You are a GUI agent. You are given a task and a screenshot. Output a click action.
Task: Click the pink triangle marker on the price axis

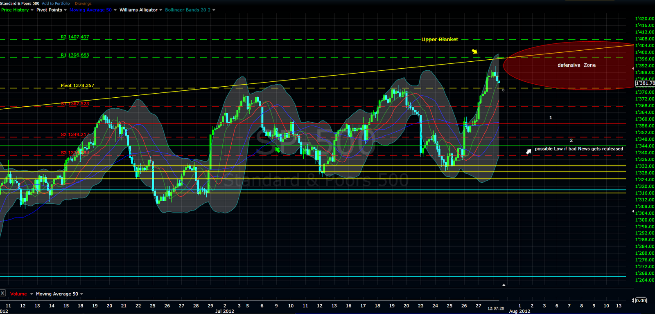click(x=633, y=69)
